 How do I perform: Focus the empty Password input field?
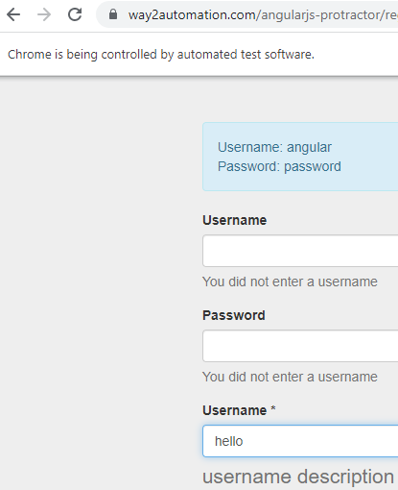(x=300, y=346)
